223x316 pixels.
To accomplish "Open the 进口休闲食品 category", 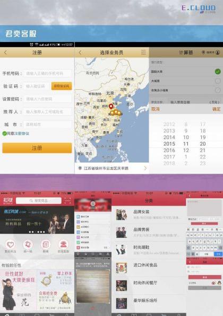I will point(149,268).
